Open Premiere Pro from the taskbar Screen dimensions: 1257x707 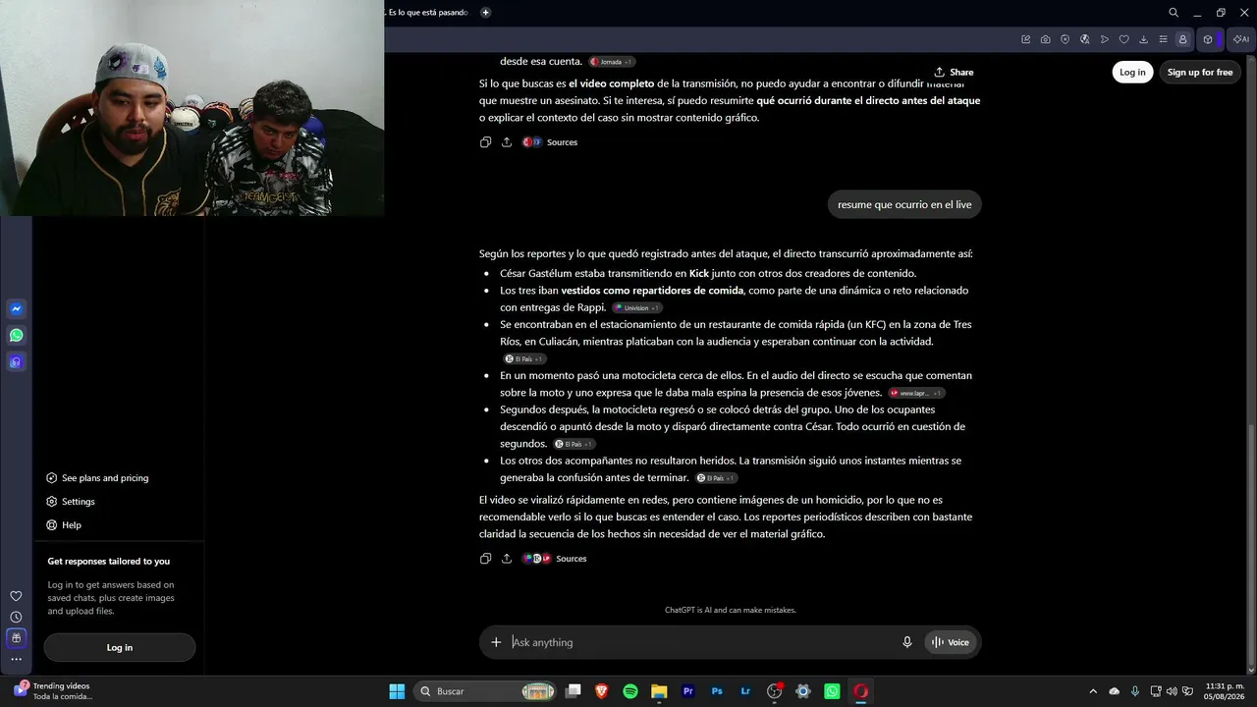(688, 691)
